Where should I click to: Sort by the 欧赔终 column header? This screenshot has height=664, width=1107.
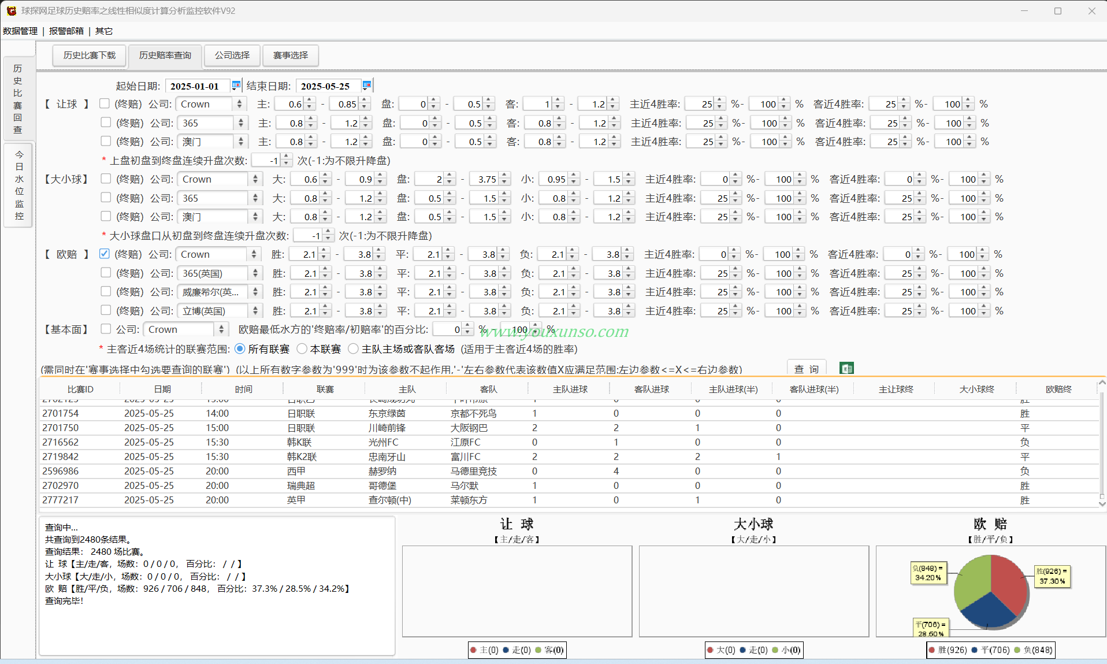point(1058,389)
